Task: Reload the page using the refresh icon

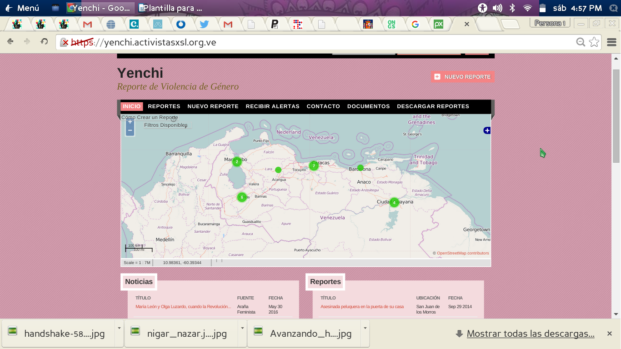Action: click(44, 42)
